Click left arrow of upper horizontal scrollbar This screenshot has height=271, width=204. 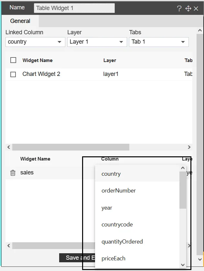[9, 147]
